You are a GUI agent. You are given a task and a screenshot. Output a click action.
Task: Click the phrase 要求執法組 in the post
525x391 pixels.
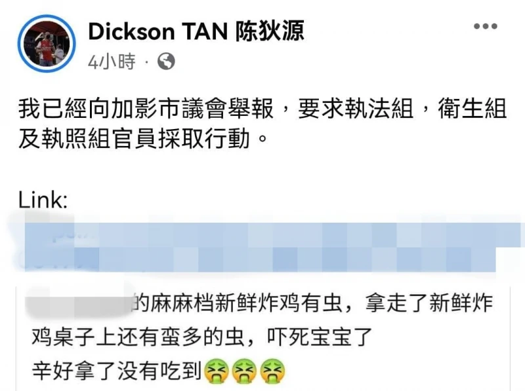pyautogui.click(x=355, y=109)
